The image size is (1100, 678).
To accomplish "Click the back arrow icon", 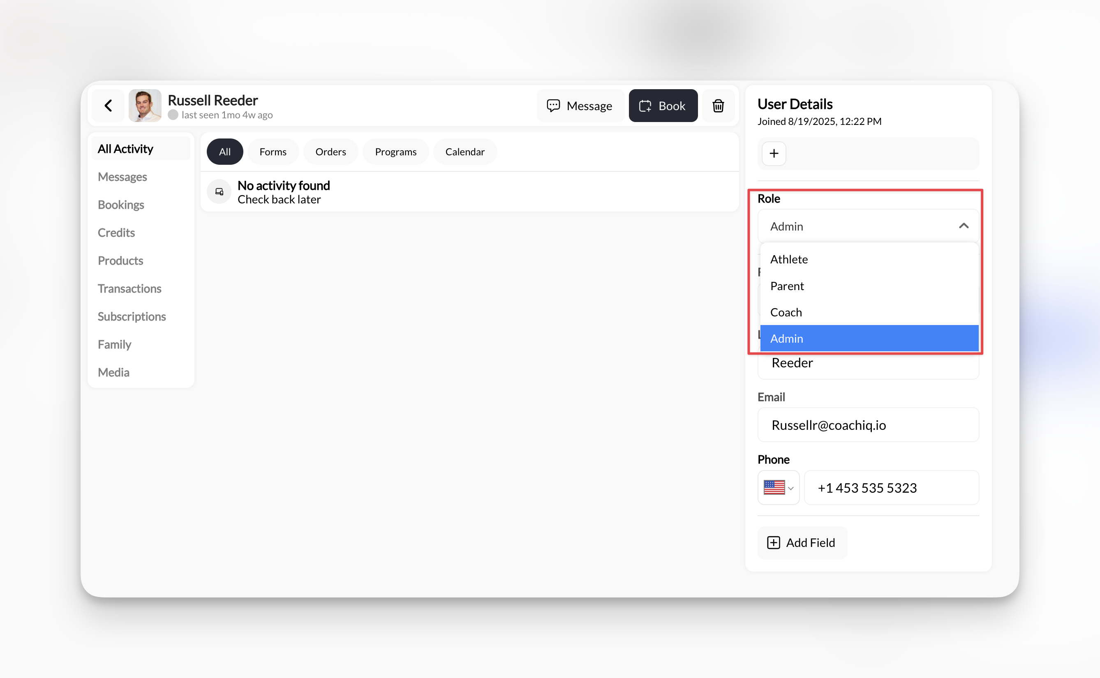I will tap(108, 106).
